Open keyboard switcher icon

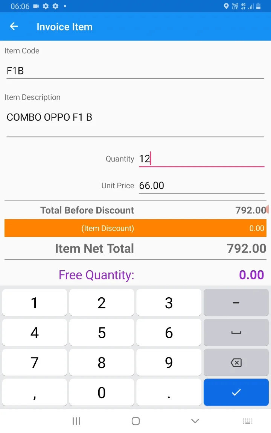tap(247, 421)
